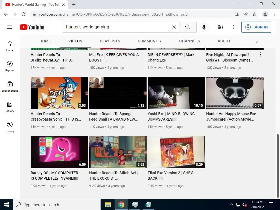Play the Barney thumbnail video 6:59
Image resolution: width=280 pixels, height=210 pixels.
pos(59,152)
